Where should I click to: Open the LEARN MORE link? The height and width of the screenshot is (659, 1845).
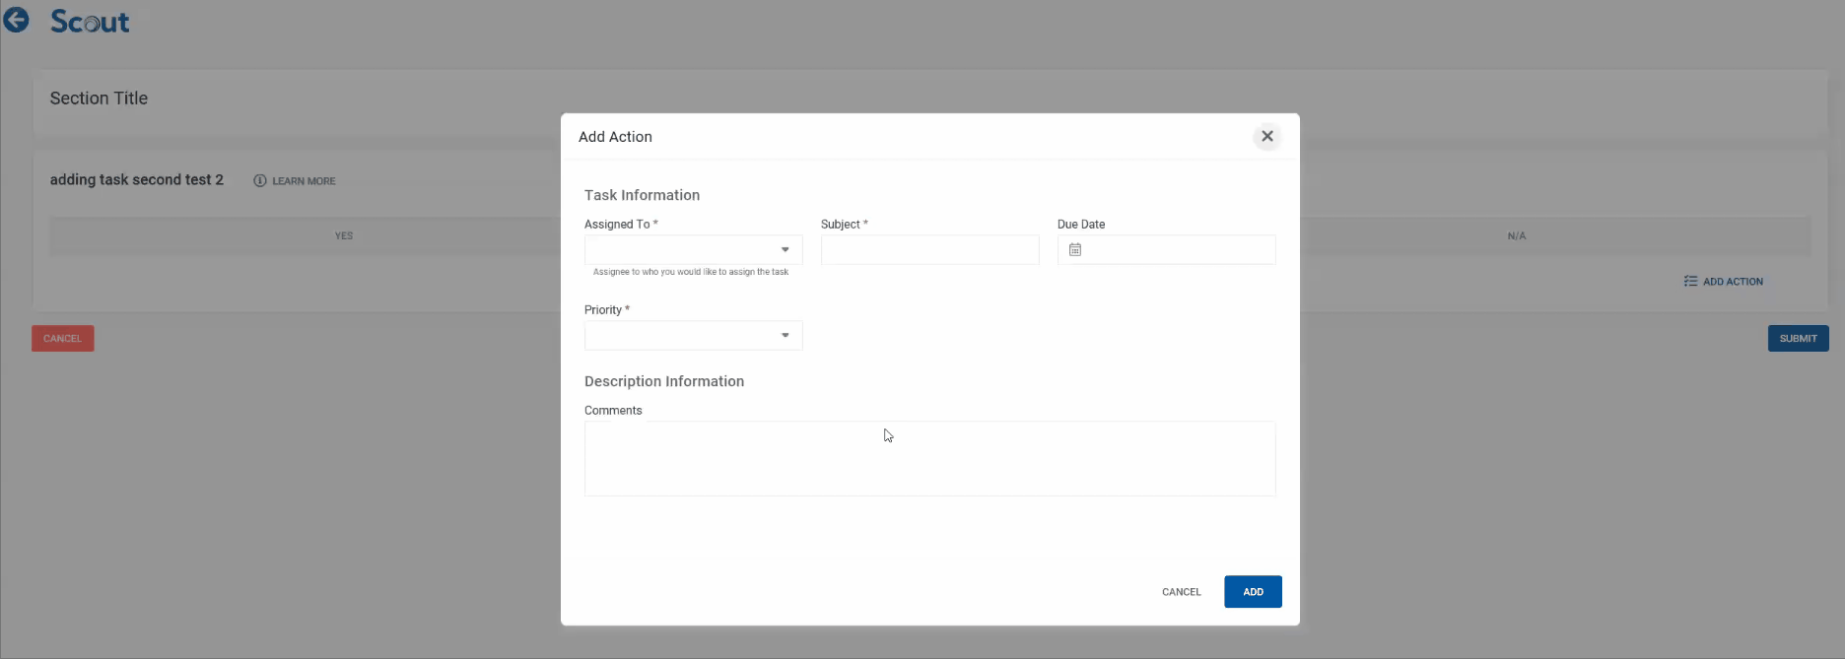[x=304, y=181]
